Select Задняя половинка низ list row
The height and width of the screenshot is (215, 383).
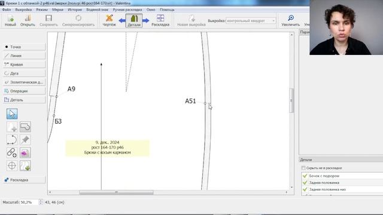342,189
